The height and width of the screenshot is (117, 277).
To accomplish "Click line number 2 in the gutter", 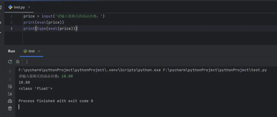I will pyautogui.click(x=11, y=22).
